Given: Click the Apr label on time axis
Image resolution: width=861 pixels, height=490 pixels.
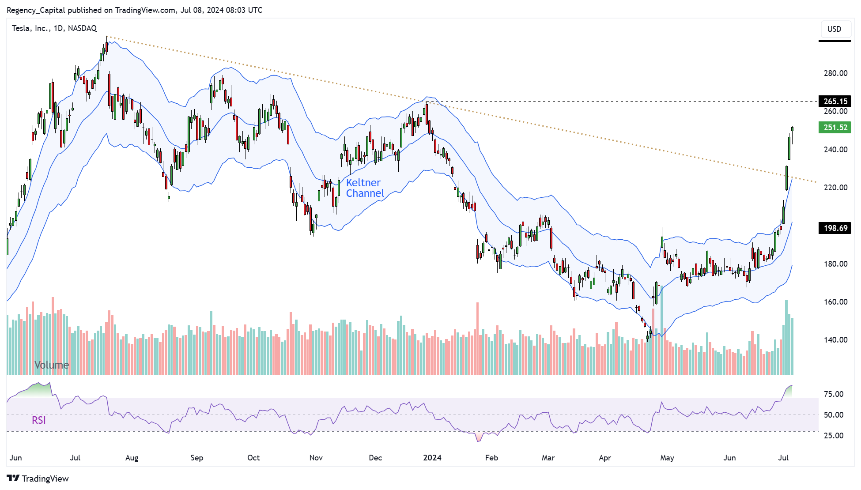Looking at the screenshot, I should [605, 458].
